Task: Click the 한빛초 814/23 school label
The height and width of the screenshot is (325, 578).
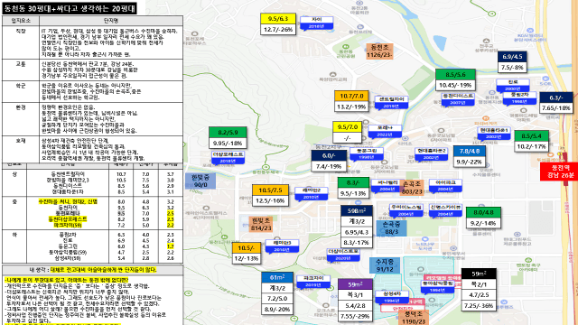Action: (x=261, y=225)
